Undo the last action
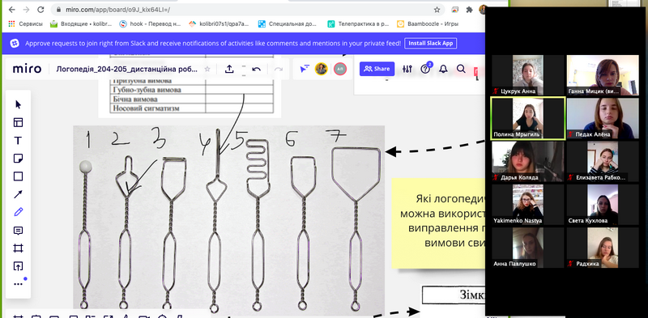This screenshot has width=648, height=318. click(256, 69)
